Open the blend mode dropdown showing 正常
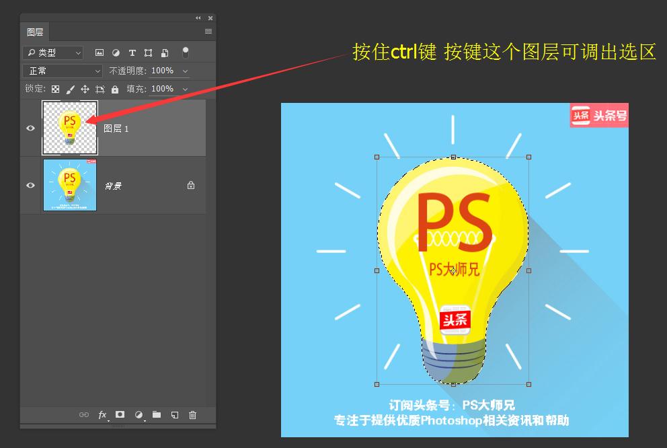Screen dimensions: 667x448 (x=63, y=71)
